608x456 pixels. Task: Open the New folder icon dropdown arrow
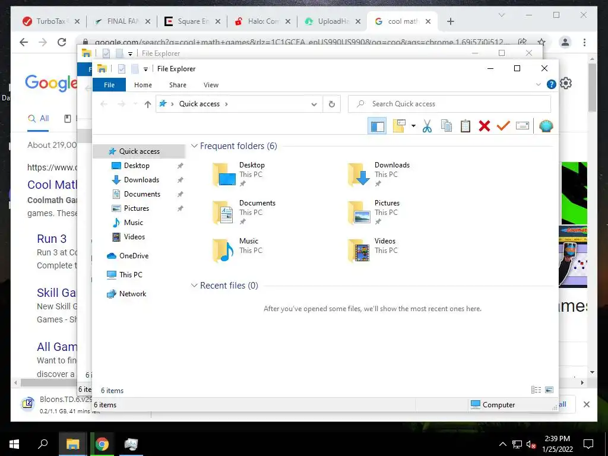[x=413, y=126]
